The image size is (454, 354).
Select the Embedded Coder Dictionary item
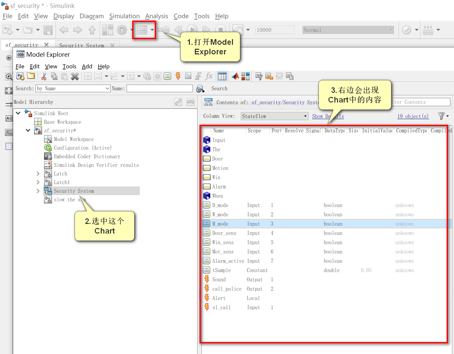pos(87,156)
